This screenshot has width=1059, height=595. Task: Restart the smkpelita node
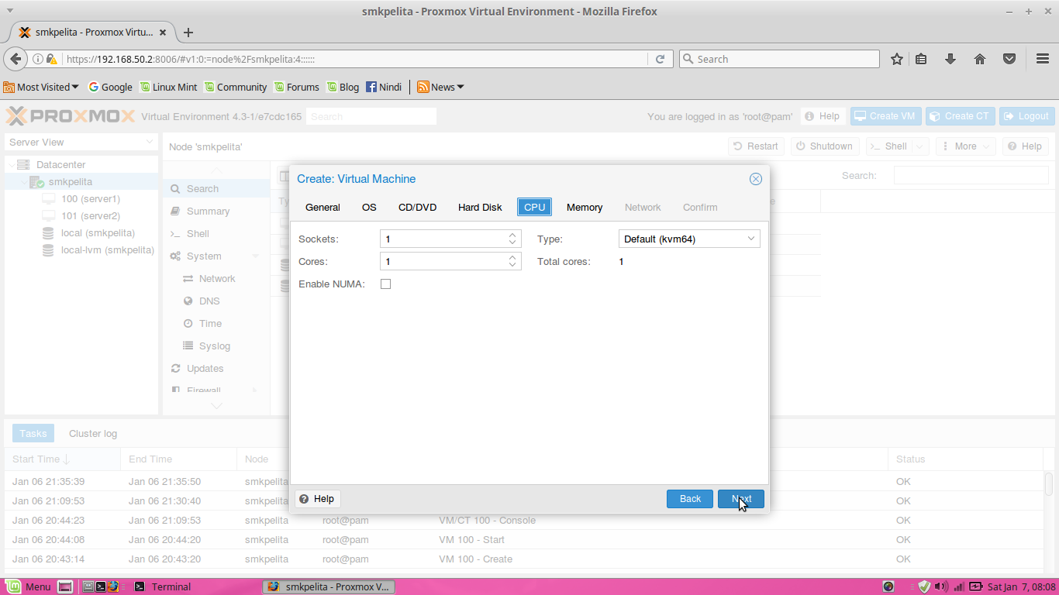pos(756,146)
